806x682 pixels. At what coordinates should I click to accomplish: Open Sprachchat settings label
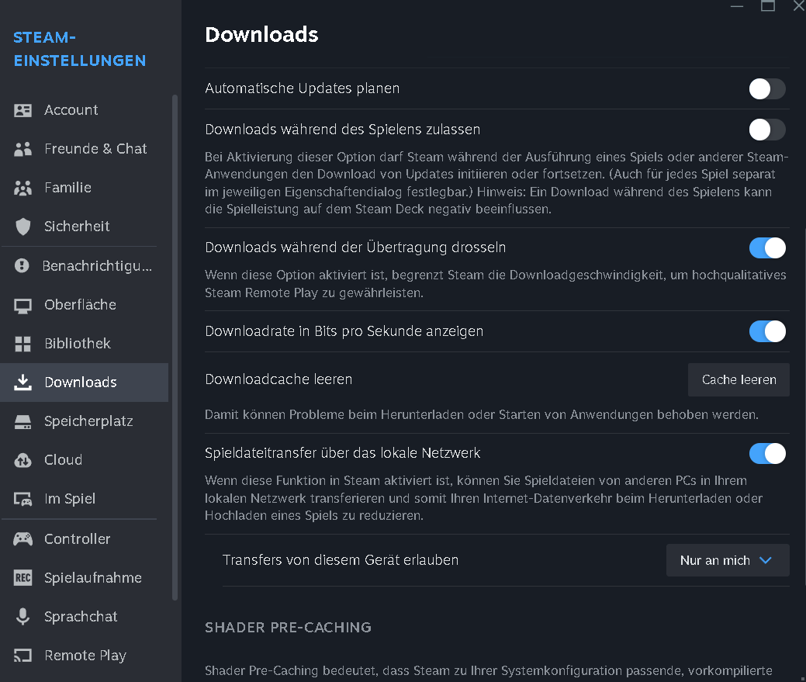click(x=81, y=616)
